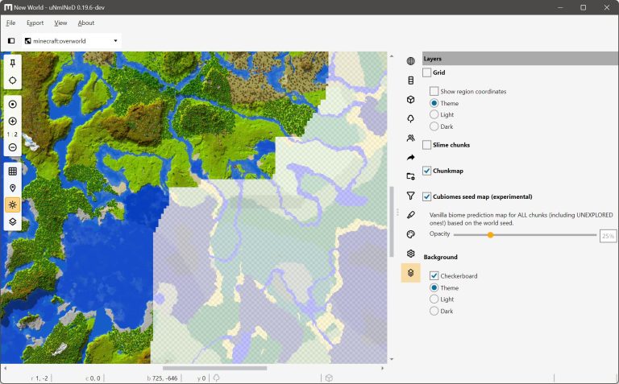Open the color palette panel icon
Image resolution: width=619 pixels, height=384 pixels.
tap(410, 234)
